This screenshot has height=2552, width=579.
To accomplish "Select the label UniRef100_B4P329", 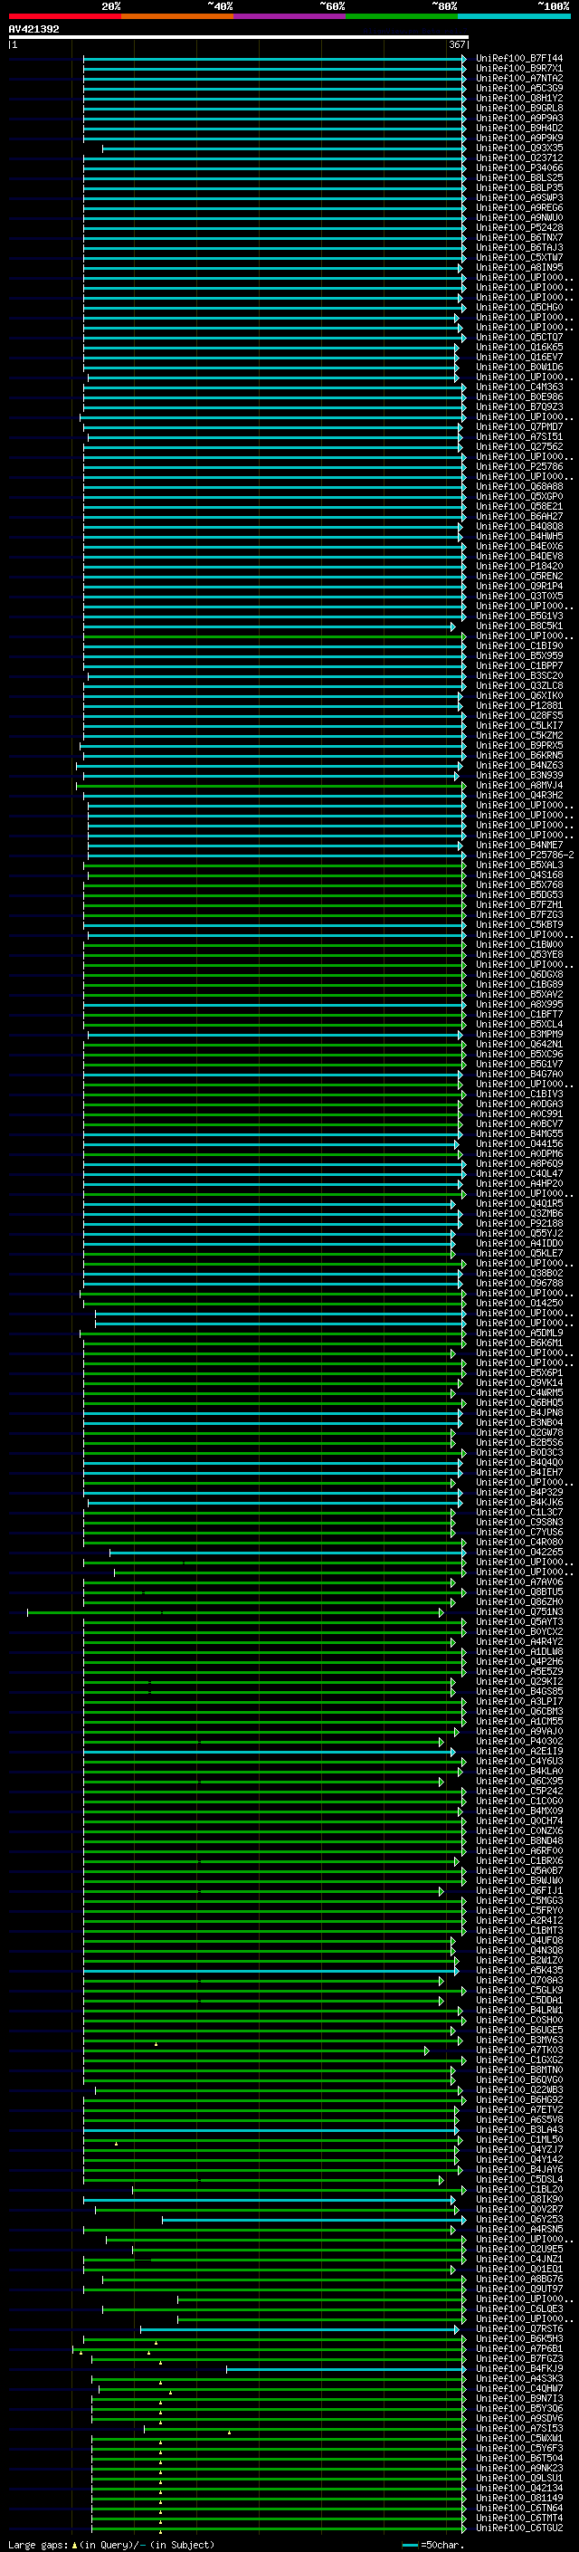I will (519, 1492).
